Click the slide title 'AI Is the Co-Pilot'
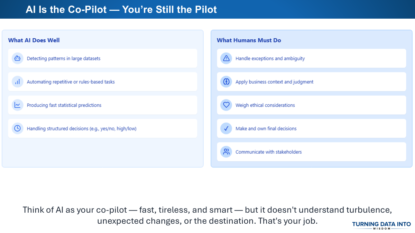 click(x=121, y=9)
